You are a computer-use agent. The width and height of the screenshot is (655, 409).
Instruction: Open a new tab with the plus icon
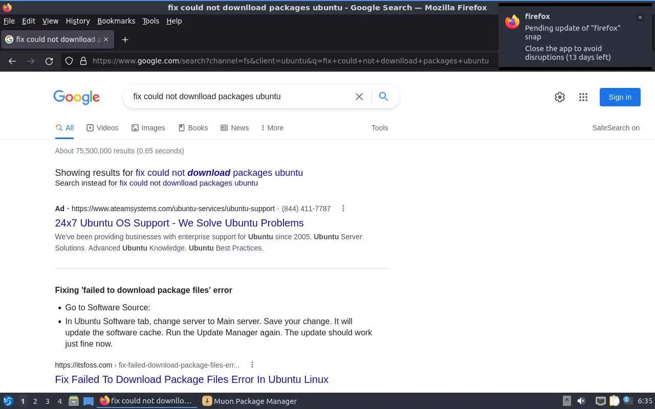pos(125,39)
